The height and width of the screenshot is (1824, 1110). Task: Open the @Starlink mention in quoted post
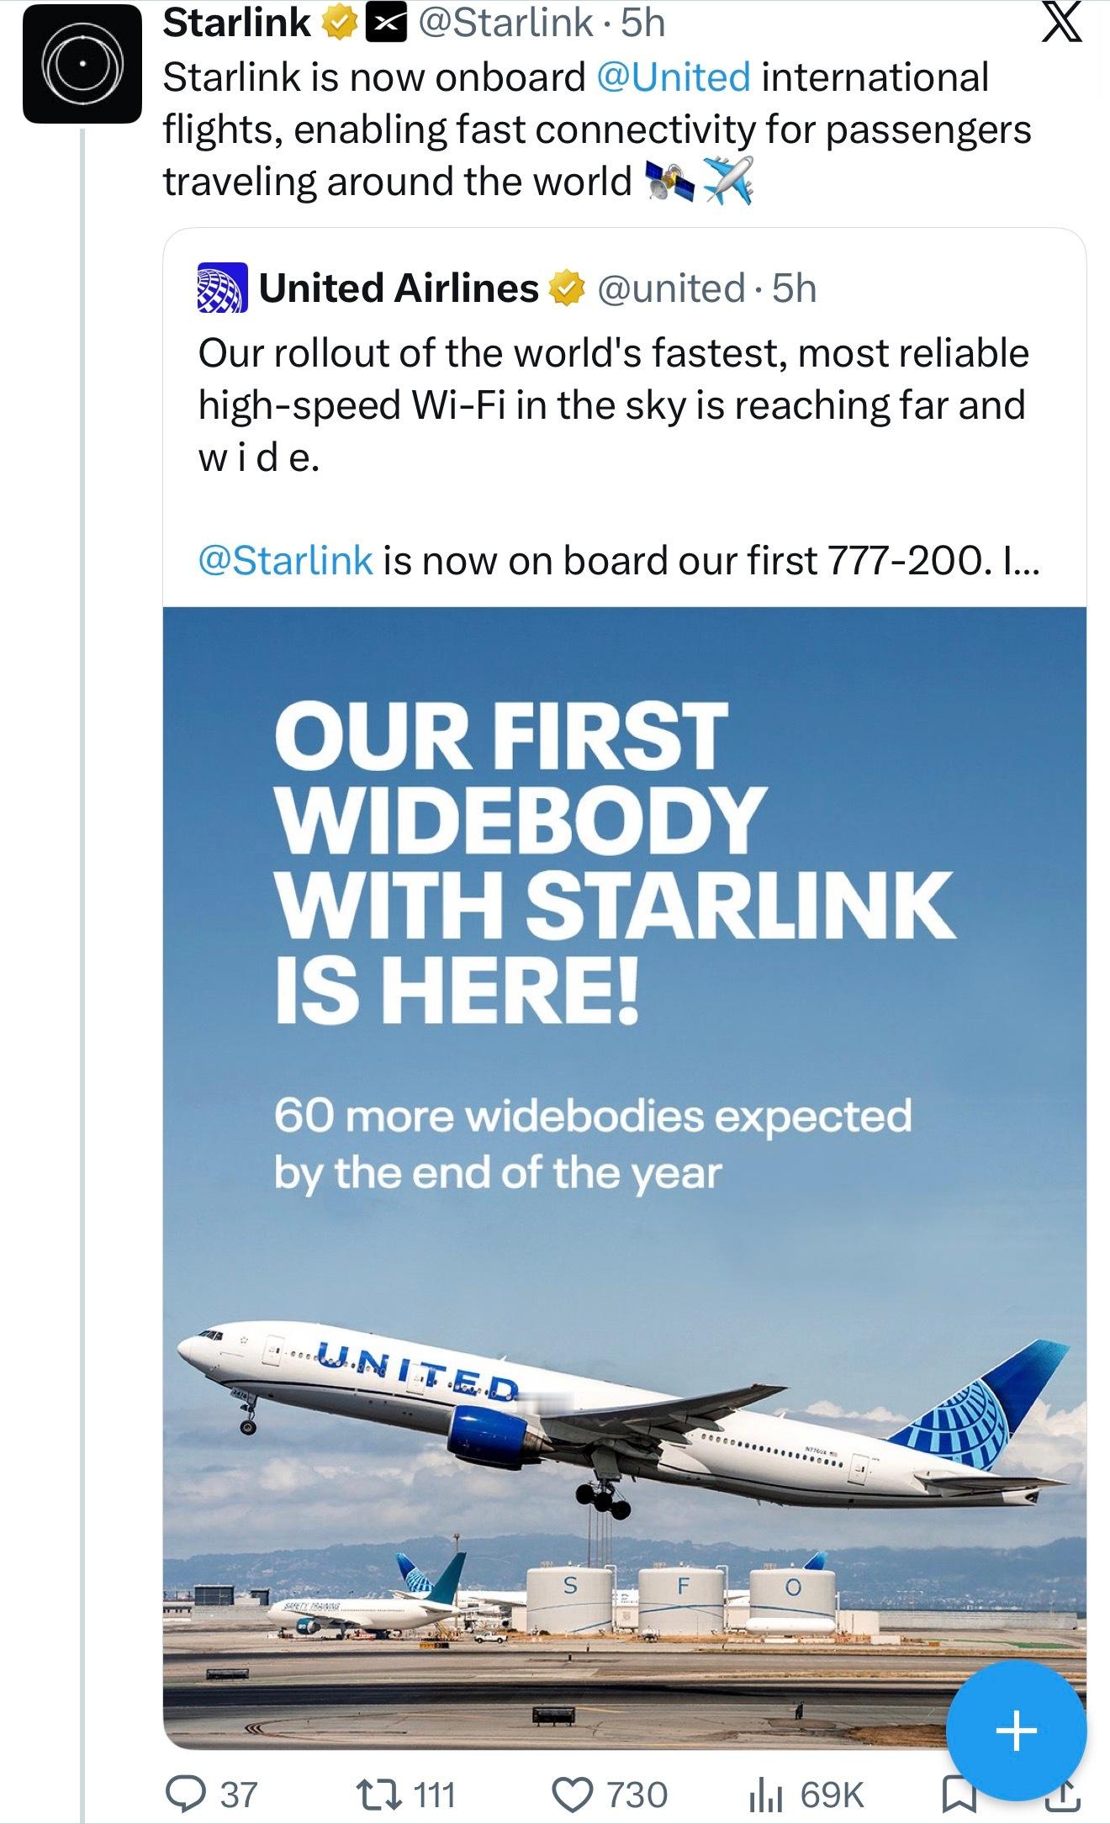285,560
